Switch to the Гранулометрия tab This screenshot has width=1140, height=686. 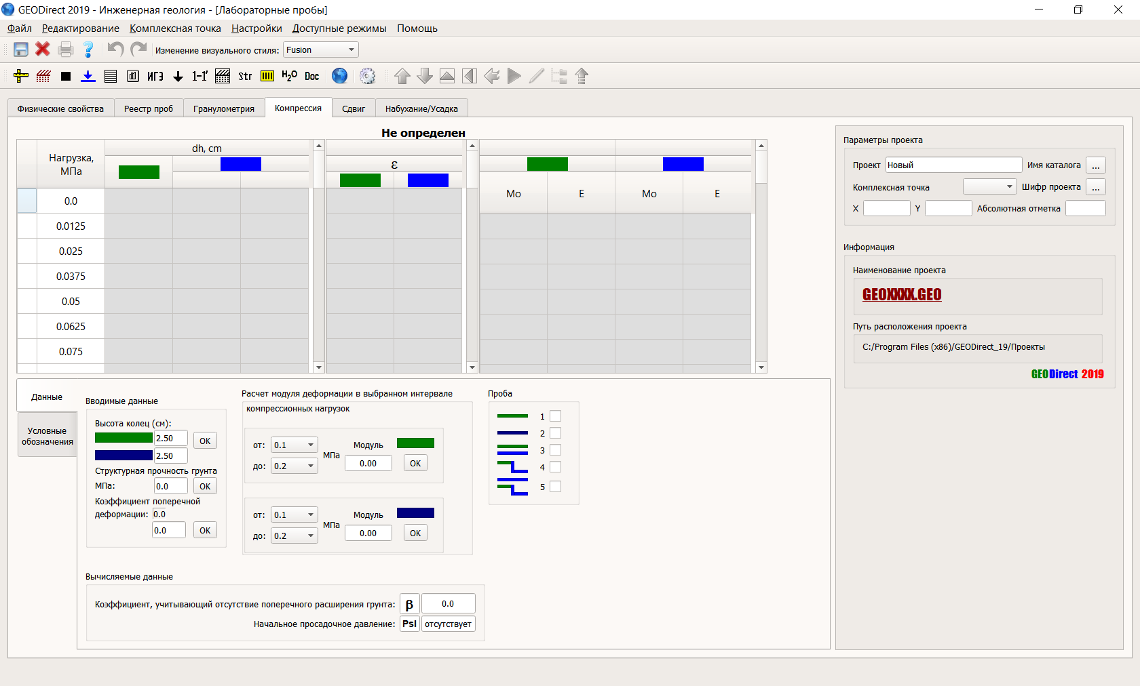pos(224,108)
